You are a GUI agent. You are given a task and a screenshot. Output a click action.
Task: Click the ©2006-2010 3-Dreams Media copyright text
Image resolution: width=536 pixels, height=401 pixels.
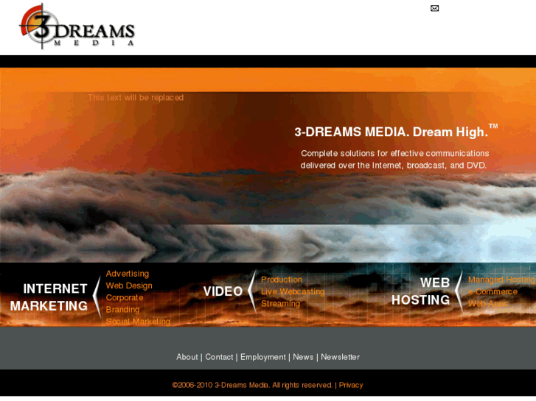point(252,385)
